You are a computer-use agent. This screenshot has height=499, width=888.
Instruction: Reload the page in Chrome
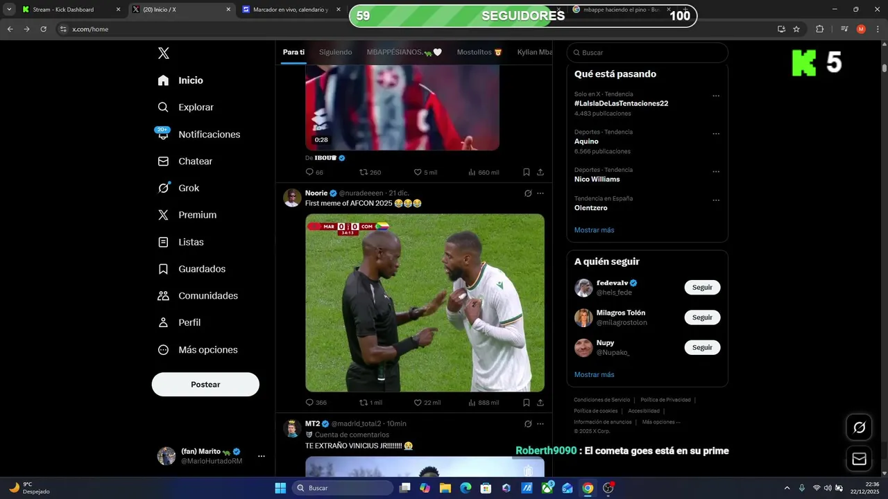pos(43,29)
